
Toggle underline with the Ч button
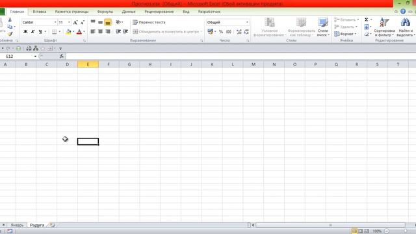[40, 32]
